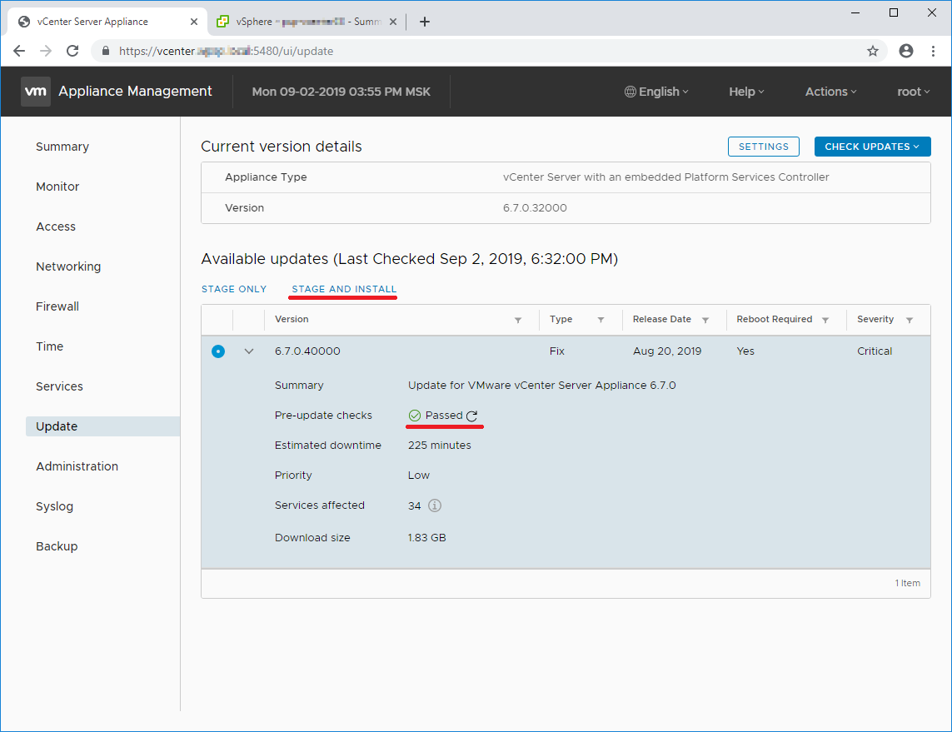Screen dimensions: 952x732
Task: Click the green Passed checkmark icon
Action: click(x=414, y=415)
